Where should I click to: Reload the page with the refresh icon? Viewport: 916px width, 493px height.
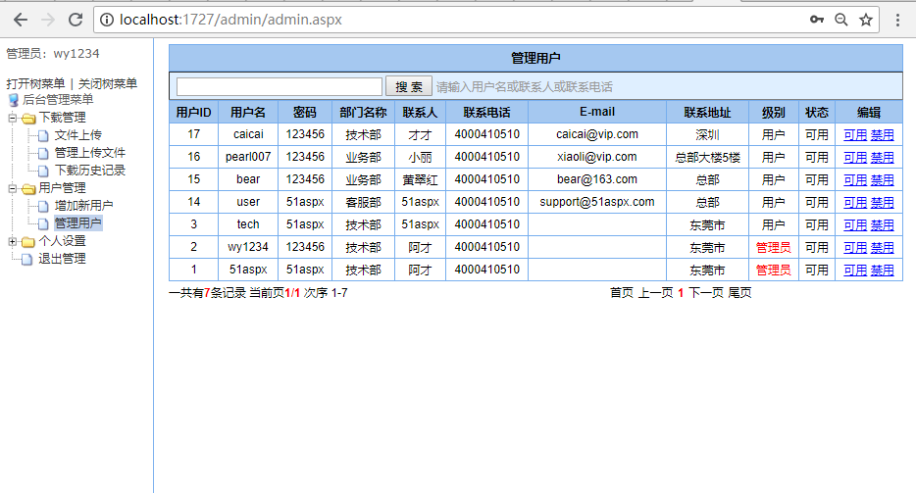pos(76,20)
